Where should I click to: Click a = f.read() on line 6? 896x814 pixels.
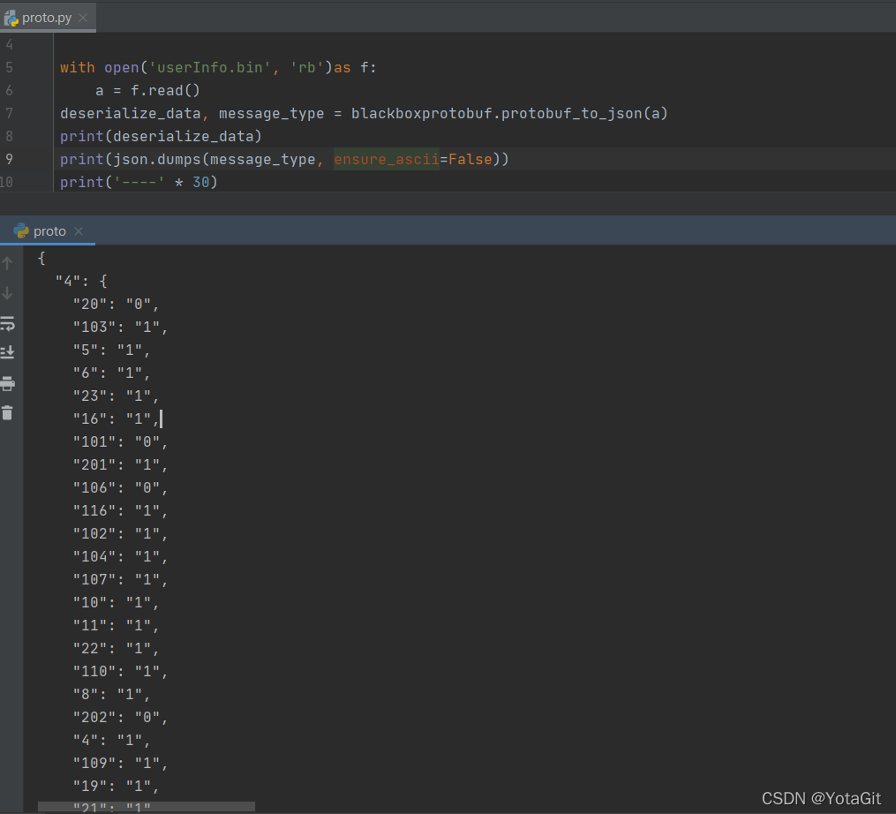coord(147,90)
